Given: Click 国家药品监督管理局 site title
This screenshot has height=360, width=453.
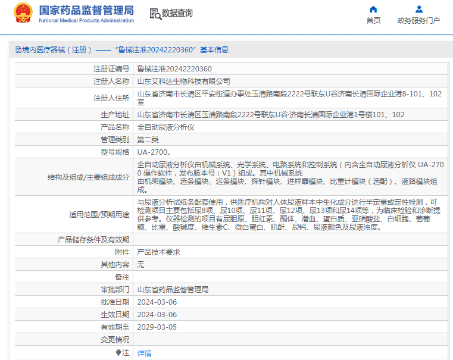Looking at the screenshot, I should (86, 10).
